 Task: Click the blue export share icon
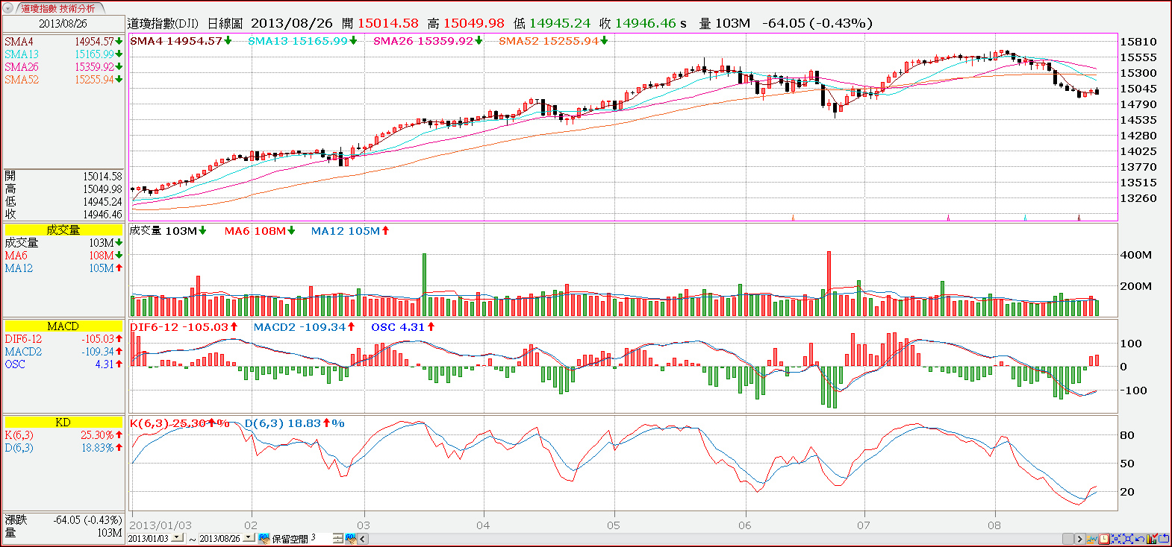coord(1164,539)
